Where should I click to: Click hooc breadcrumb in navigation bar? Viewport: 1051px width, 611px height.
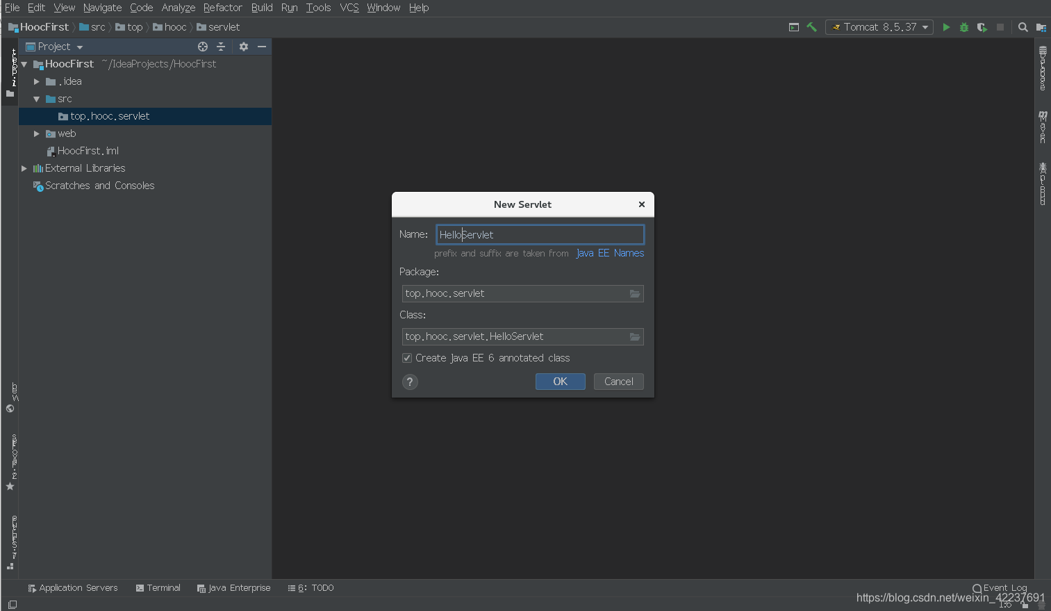pyautogui.click(x=169, y=27)
